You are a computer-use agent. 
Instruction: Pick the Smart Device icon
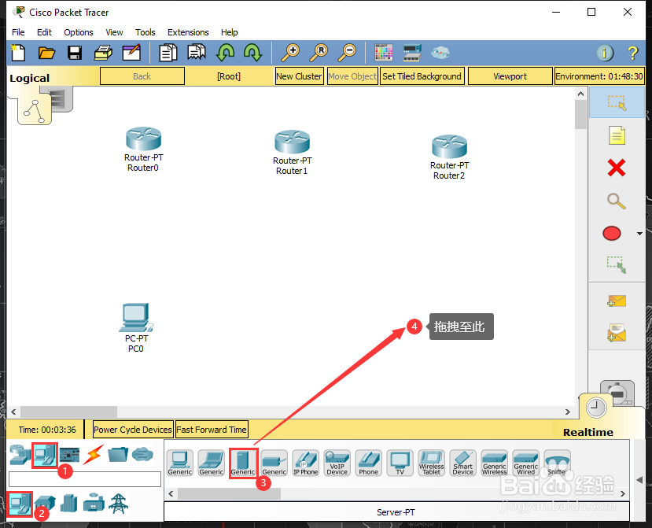[462, 463]
